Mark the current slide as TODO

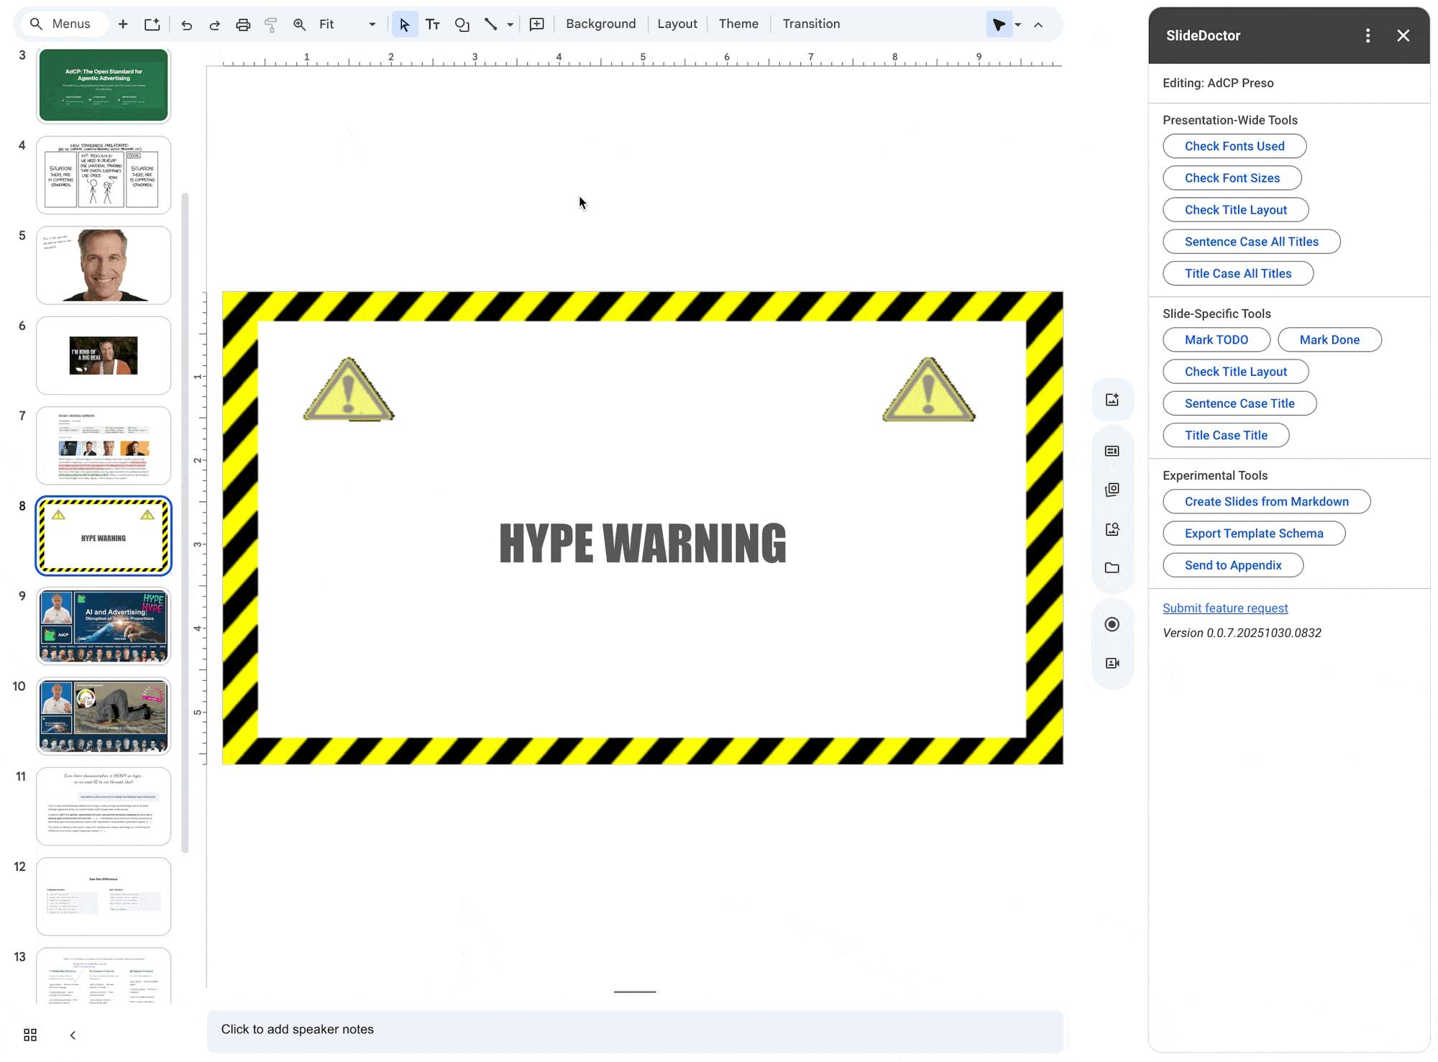1216,339
